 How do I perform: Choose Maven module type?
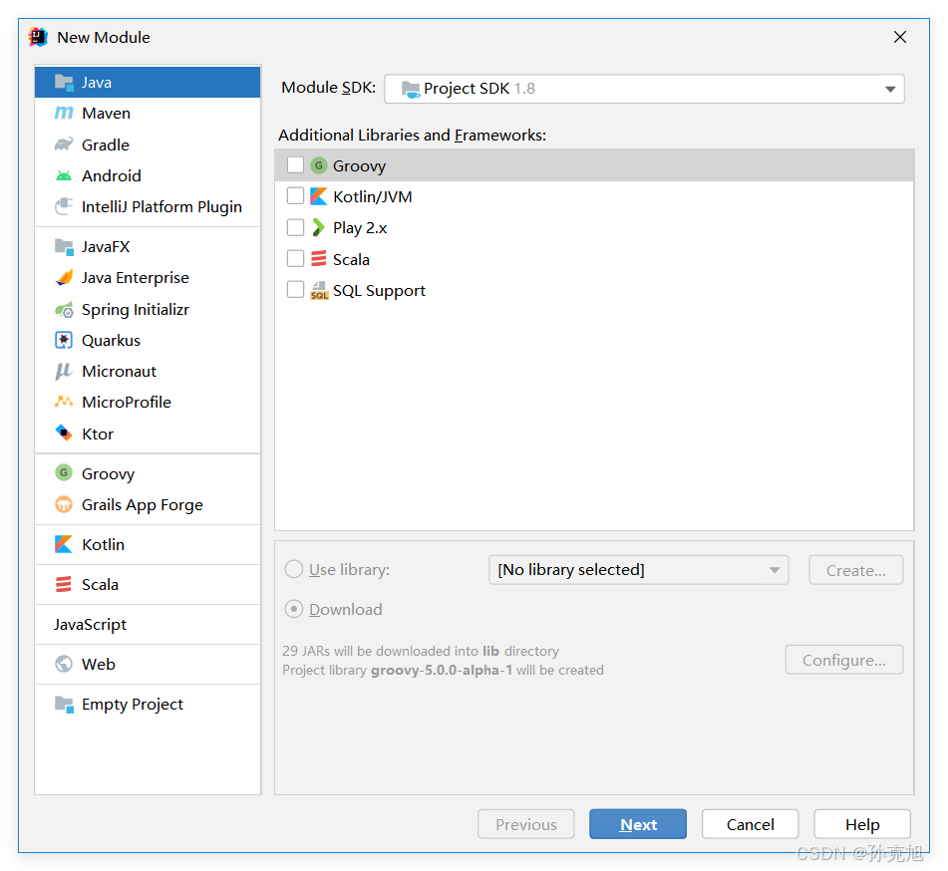[148, 113]
